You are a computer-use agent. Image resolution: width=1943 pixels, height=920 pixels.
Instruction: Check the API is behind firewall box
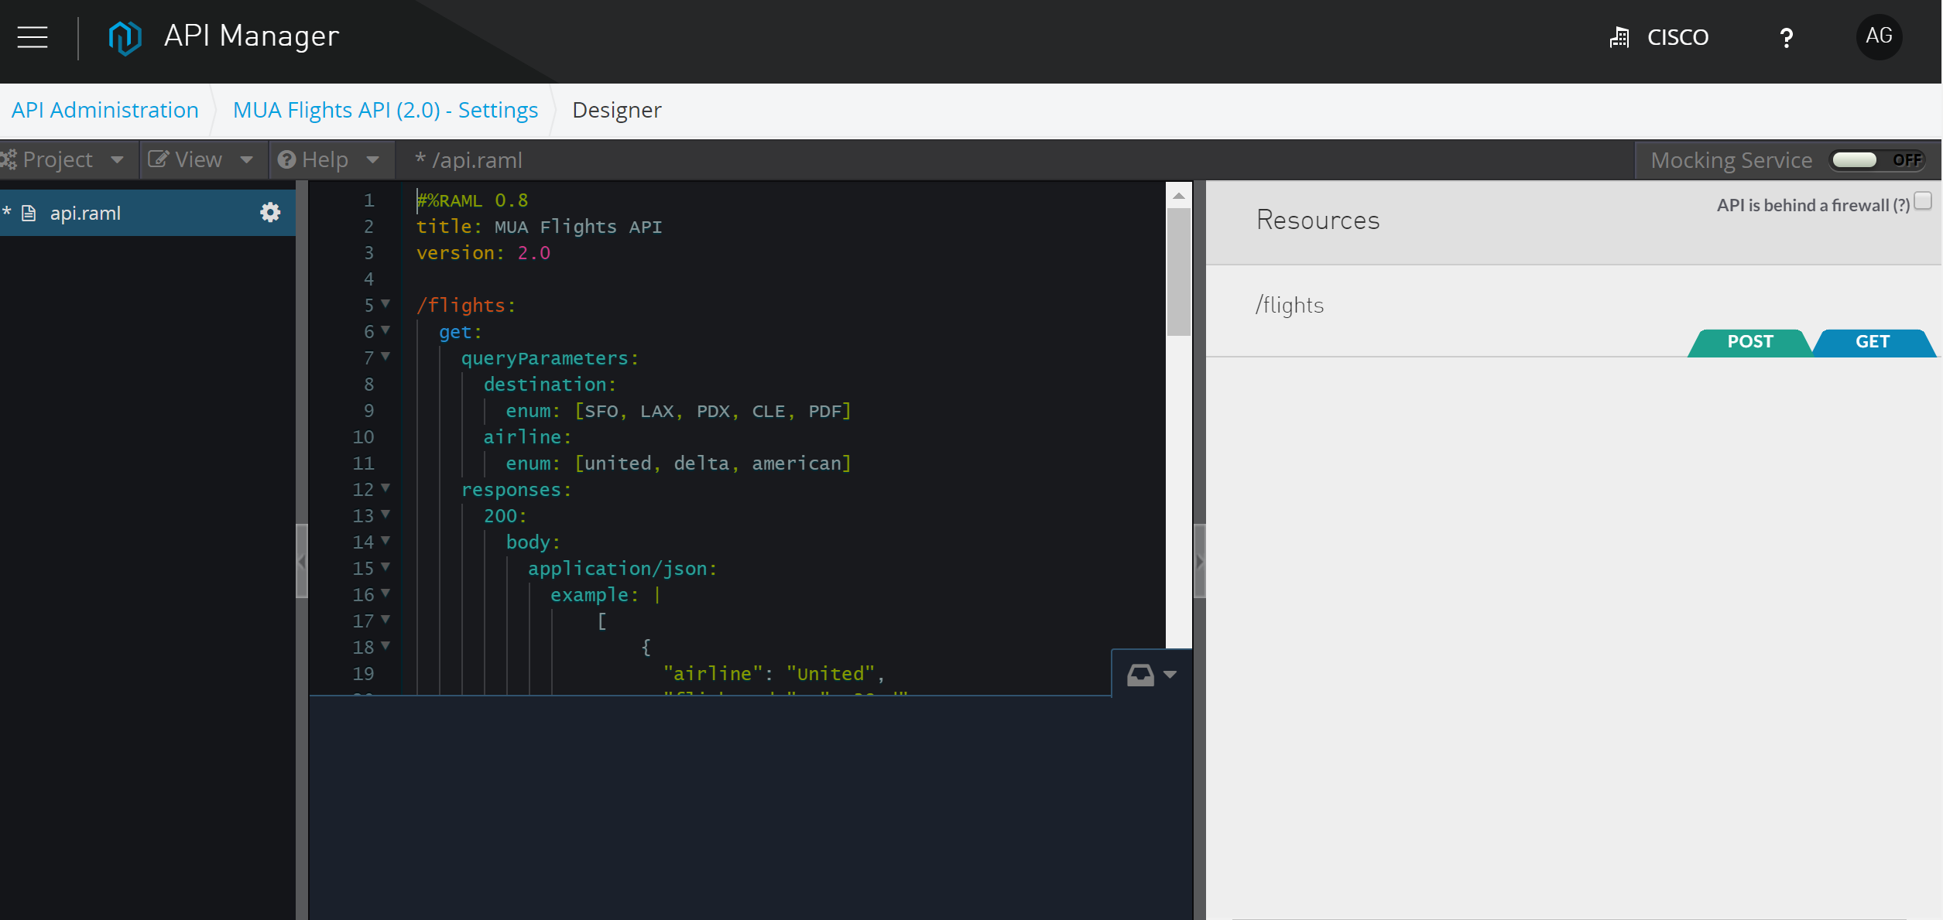tap(1923, 202)
